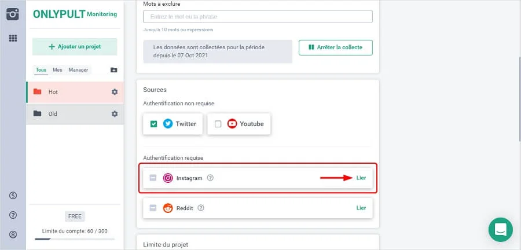The image size is (521, 250).
Task: Toggle the Instagram source checkbox
Action: point(153,178)
